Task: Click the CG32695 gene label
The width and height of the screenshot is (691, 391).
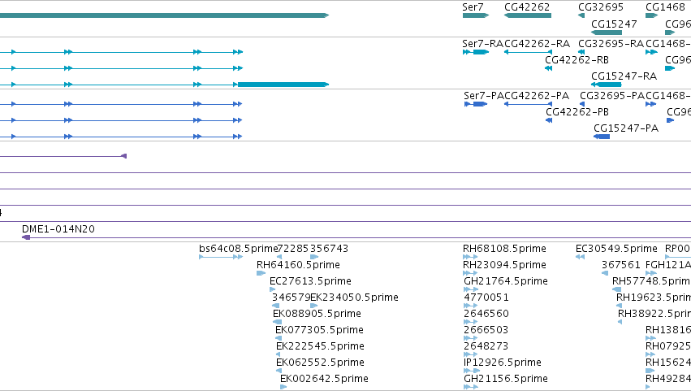Action: [601, 7]
